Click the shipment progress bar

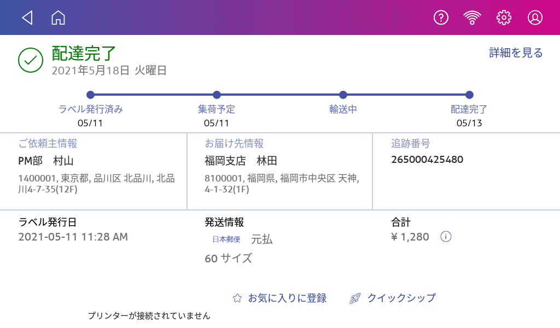tap(279, 94)
